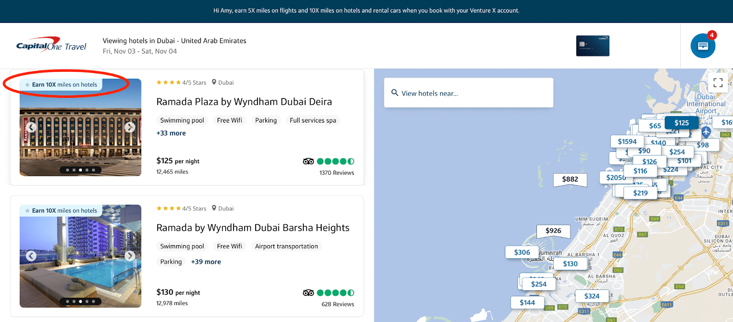Show previous photo of Ramada Plaza Deira
733x322 pixels.
31,127
